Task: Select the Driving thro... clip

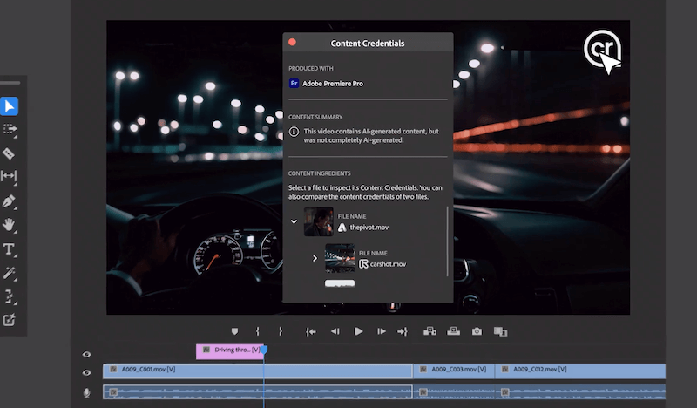Action: point(230,351)
